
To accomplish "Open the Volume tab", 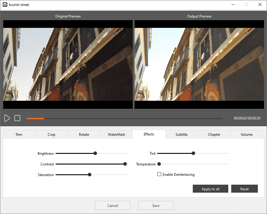I will coord(246,135).
